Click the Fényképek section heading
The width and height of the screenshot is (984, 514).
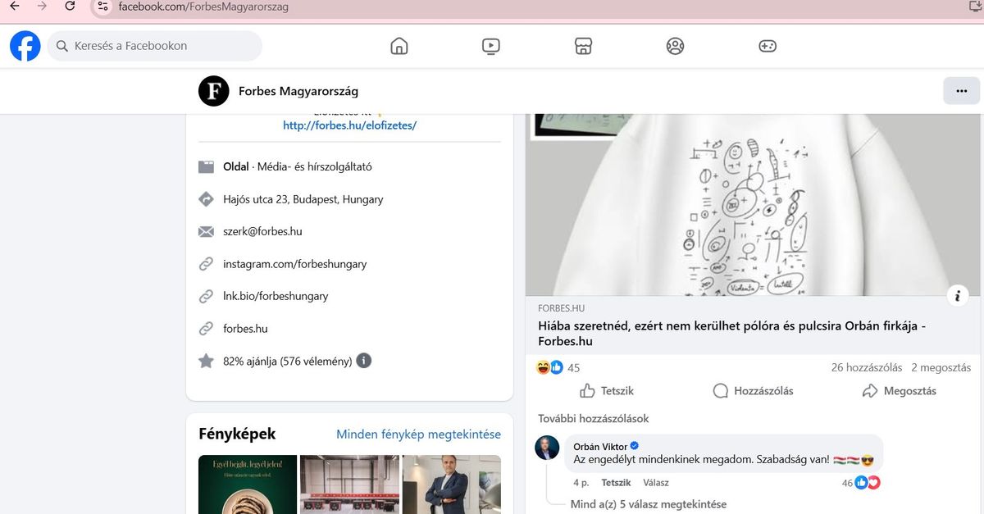click(237, 434)
